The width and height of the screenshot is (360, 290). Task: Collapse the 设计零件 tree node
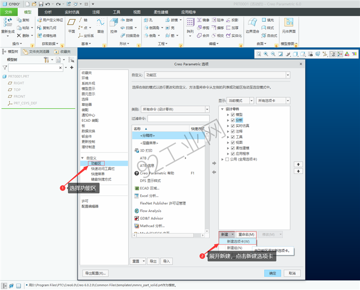pos(222,109)
